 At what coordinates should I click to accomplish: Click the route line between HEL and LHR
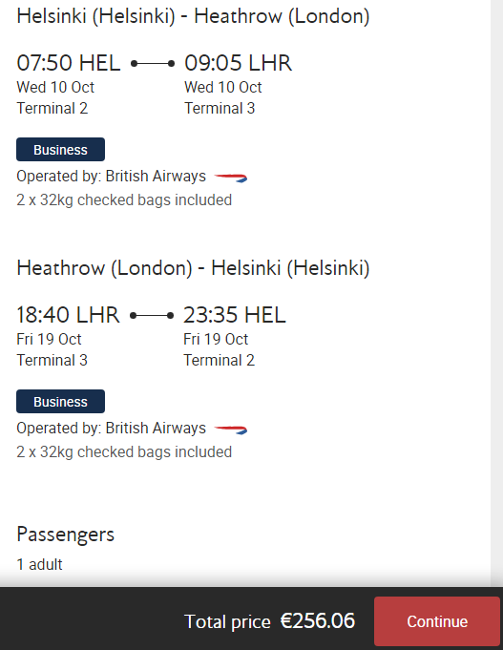click(x=152, y=63)
